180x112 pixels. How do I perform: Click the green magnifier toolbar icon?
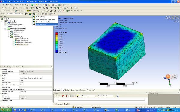click(x=58, y=8)
